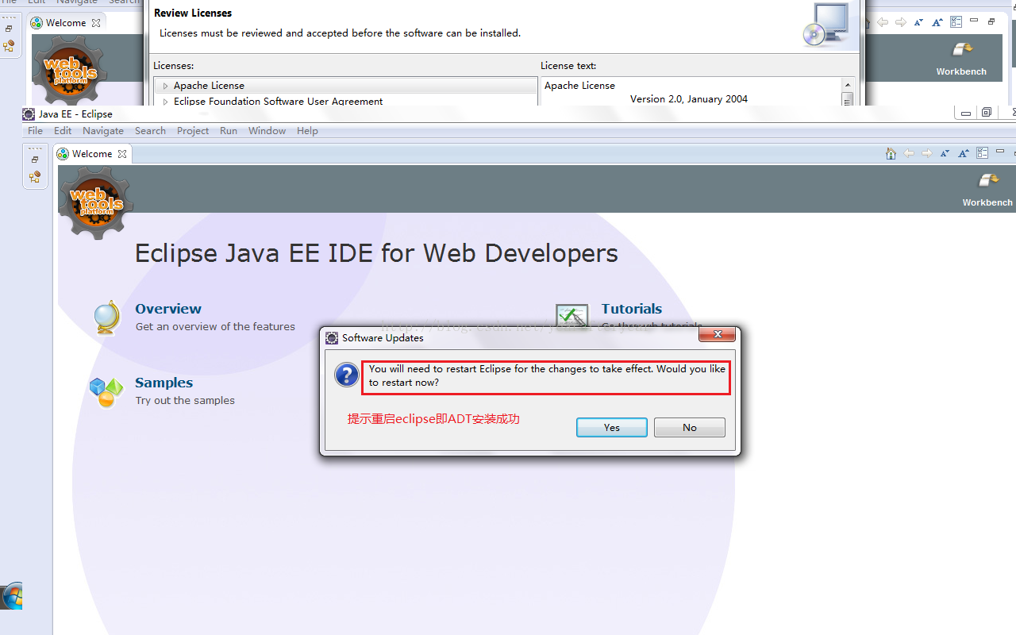Image resolution: width=1016 pixels, height=635 pixels.
Task: Open Search menu in Java EE - Eclipse window
Action: [150, 131]
